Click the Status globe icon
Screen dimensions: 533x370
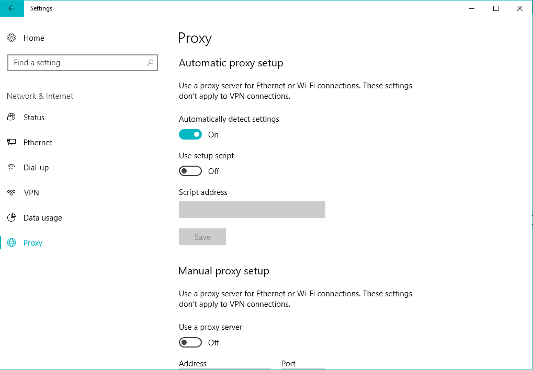click(x=12, y=118)
